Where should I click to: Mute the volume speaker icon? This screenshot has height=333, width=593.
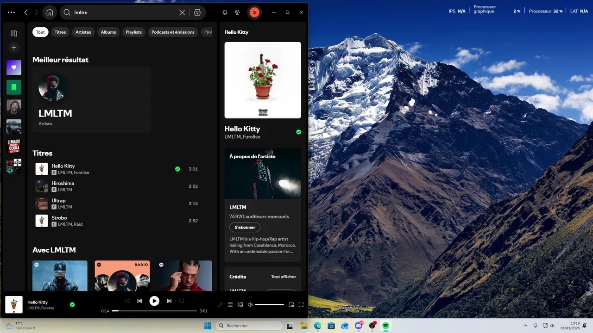(250, 305)
